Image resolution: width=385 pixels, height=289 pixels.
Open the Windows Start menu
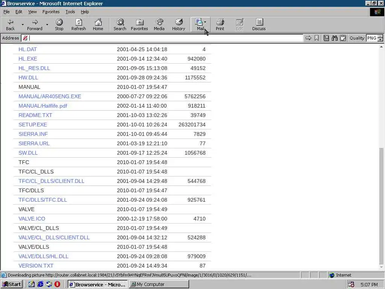[x=12, y=284]
